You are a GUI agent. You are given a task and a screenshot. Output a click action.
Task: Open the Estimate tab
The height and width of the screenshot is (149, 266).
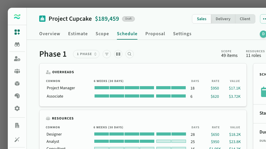click(78, 34)
